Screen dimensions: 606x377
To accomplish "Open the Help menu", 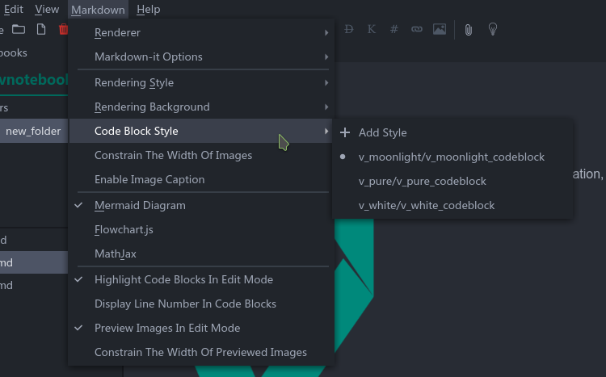I will coord(149,9).
